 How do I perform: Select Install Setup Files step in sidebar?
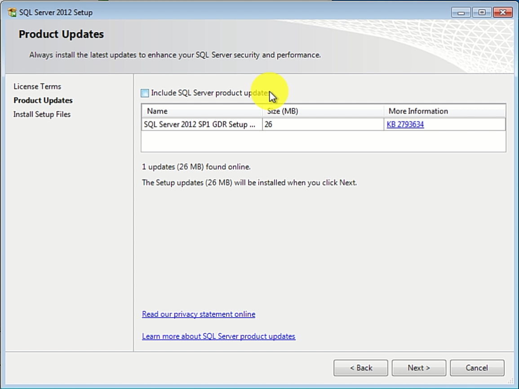point(42,114)
